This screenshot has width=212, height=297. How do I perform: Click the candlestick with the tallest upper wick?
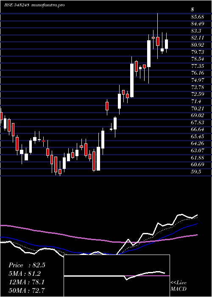157,41
